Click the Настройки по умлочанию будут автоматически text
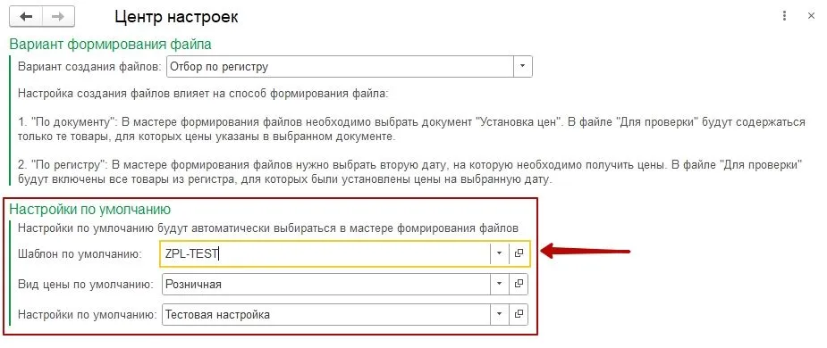Viewport: 827px width, 348px height. click(x=268, y=228)
